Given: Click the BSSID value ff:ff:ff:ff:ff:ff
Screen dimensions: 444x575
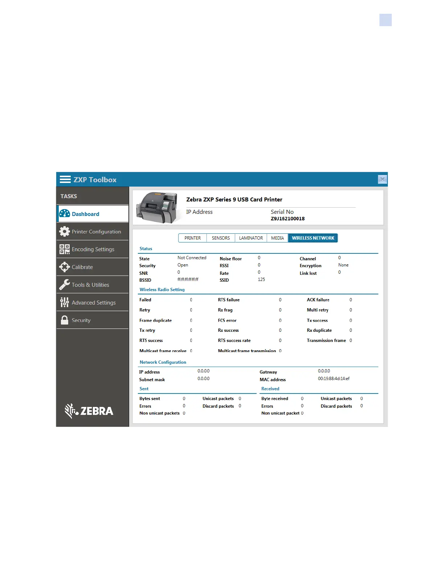Looking at the screenshot, I should (188, 280).
